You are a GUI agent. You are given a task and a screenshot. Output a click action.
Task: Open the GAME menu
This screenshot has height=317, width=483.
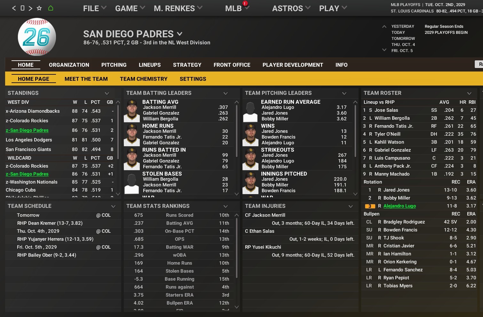[130, 9]
